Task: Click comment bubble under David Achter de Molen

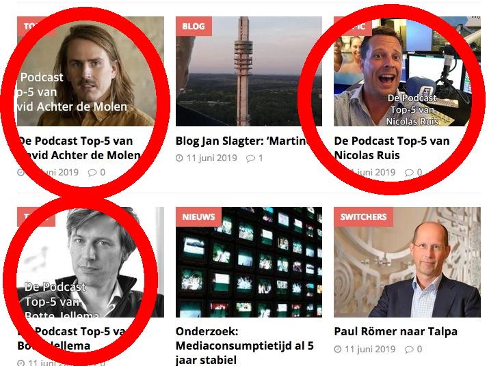Action: pos(92,173)
